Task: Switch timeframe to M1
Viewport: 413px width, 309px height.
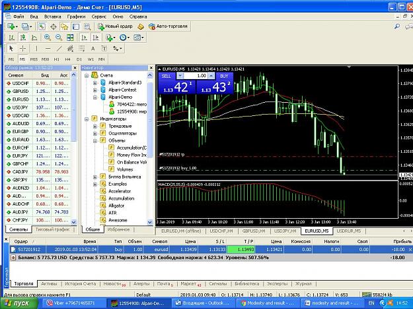Action: click(11, 59)
